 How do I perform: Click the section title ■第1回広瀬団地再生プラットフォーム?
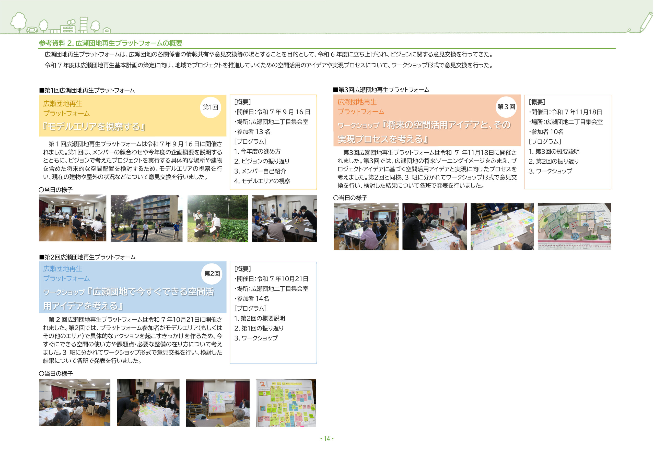87,90
